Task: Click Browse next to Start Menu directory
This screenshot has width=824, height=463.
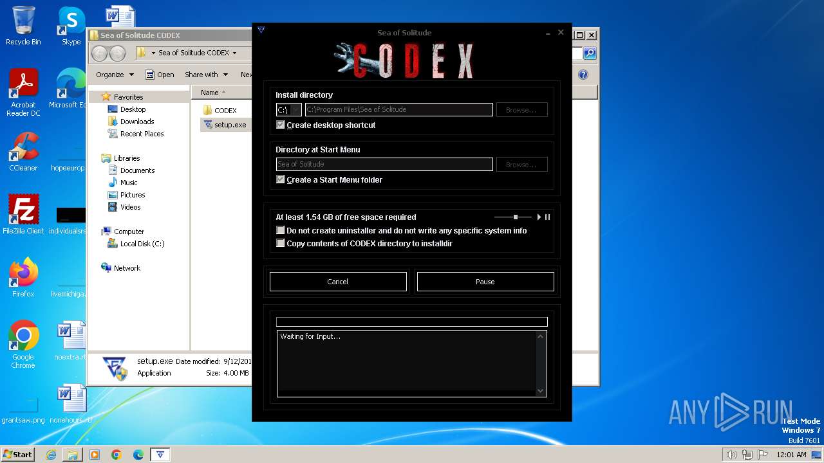Action: (521, 165)
